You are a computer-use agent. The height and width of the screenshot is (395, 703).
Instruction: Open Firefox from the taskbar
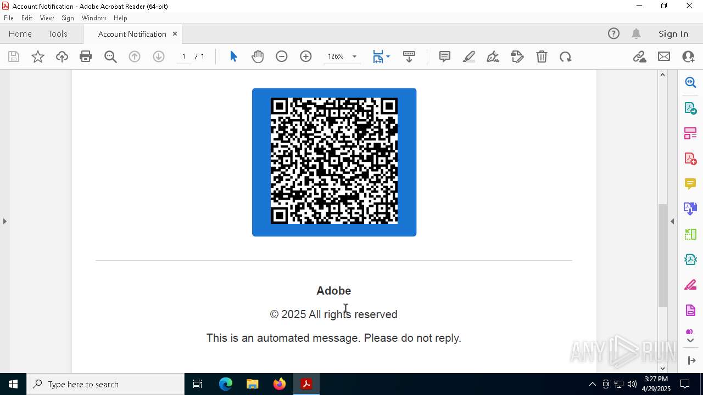280,384
